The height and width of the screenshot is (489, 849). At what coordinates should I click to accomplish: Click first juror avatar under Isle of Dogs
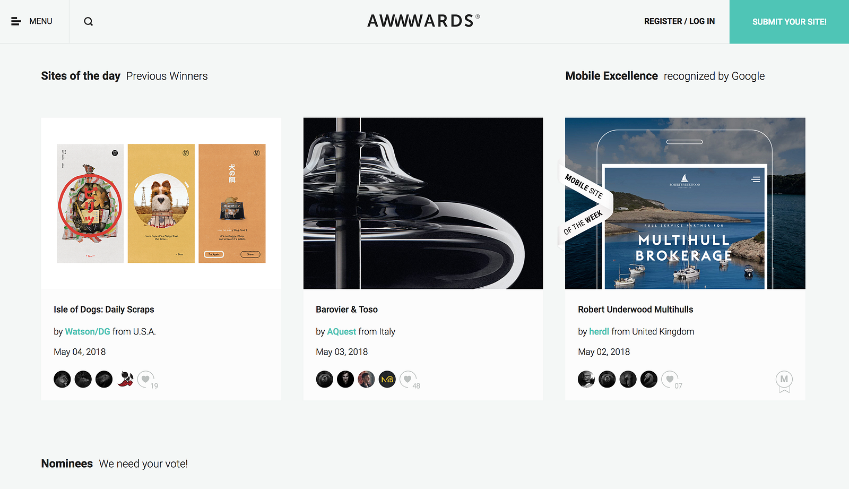point(62,379)
